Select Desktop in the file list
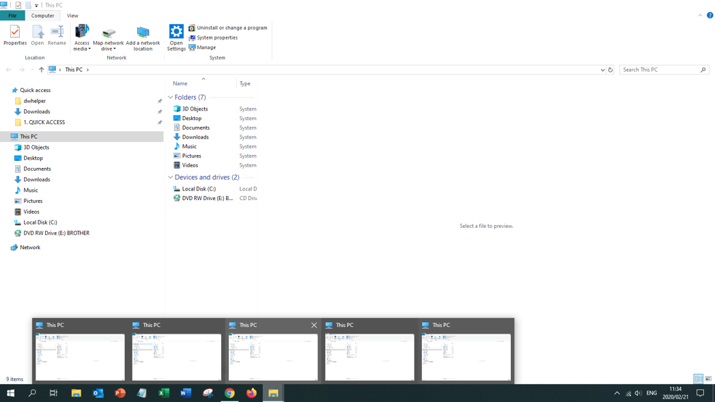The image size is (715, 402). (x=191, y=118)
